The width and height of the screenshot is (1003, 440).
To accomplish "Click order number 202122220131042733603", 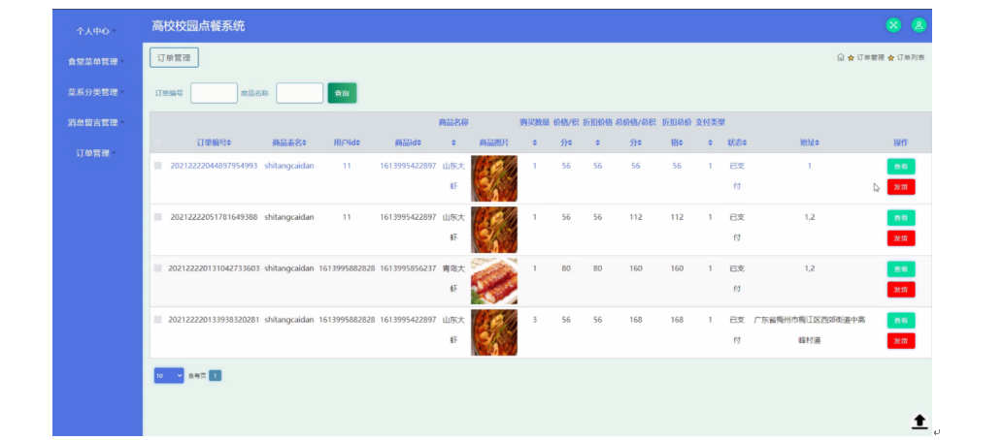I will [214, 268].
